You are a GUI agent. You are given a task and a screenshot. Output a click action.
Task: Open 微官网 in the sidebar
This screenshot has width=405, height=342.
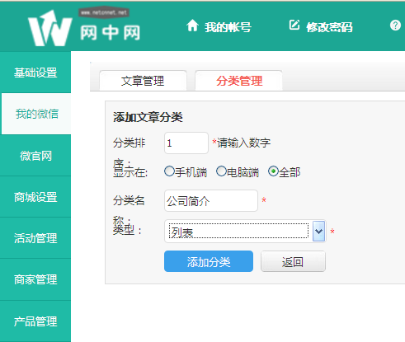coord(35,156)
